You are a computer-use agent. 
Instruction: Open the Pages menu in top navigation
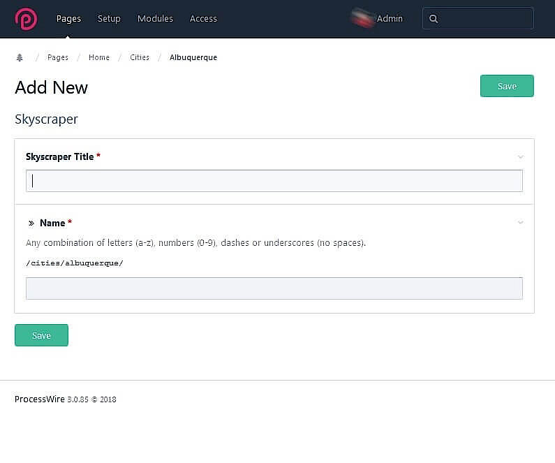(68, 19)
